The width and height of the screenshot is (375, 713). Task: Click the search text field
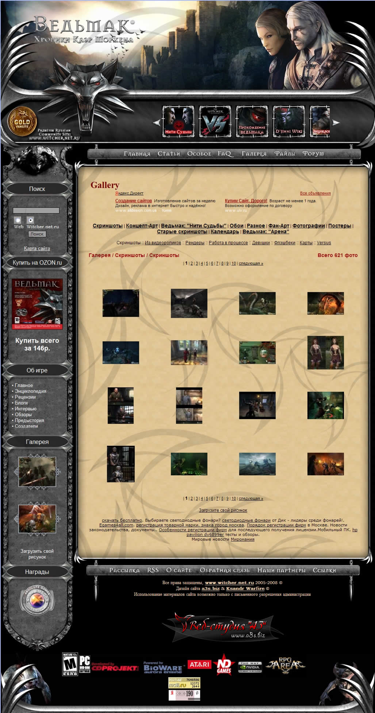click(x=36, y=210)
